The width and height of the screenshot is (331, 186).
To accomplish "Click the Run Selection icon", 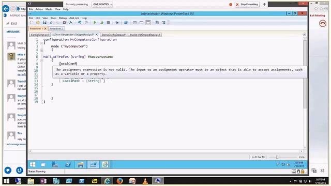I will pos(101,23).
